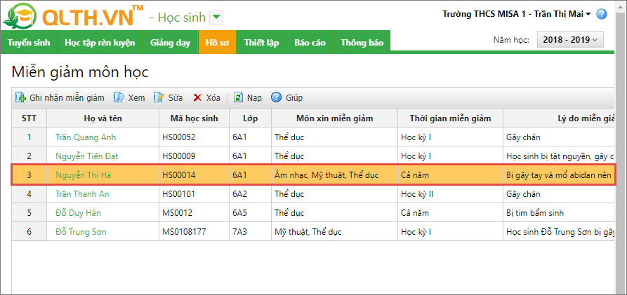Click class cell 7A3
The height and width of the screenshot is (295, 627).
point(251,232)
